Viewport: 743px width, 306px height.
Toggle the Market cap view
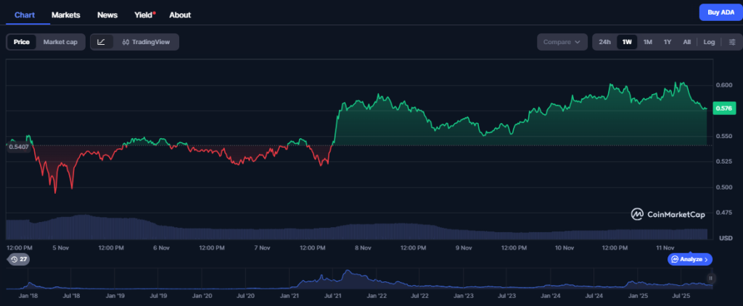tap(60, 42)
